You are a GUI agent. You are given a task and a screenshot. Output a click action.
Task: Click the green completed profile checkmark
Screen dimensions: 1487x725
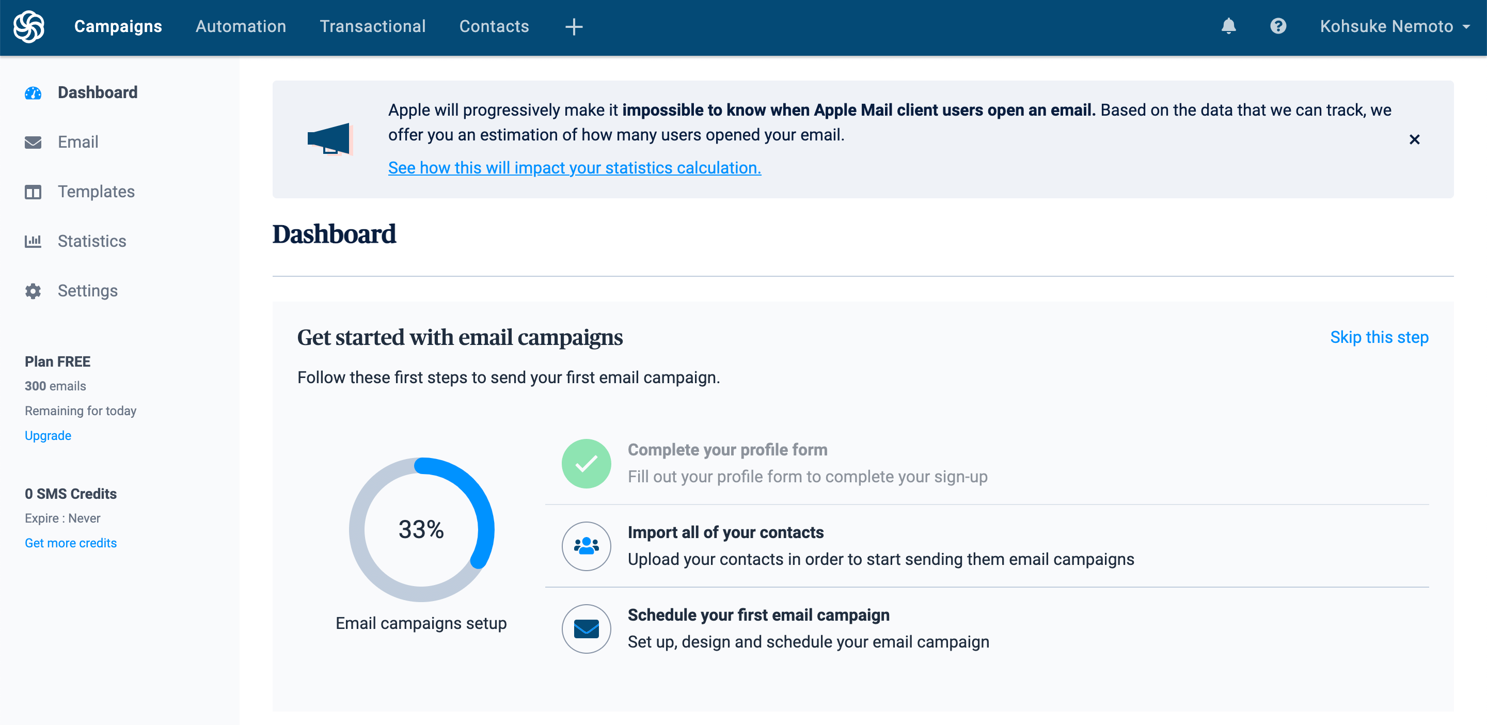point(586,464)
